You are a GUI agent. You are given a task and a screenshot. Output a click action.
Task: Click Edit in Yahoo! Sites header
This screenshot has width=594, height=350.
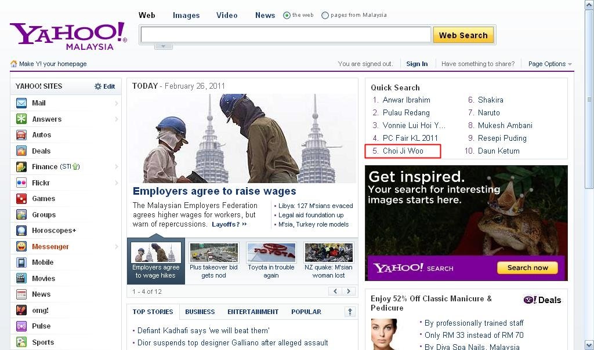[x=109, y=86]
